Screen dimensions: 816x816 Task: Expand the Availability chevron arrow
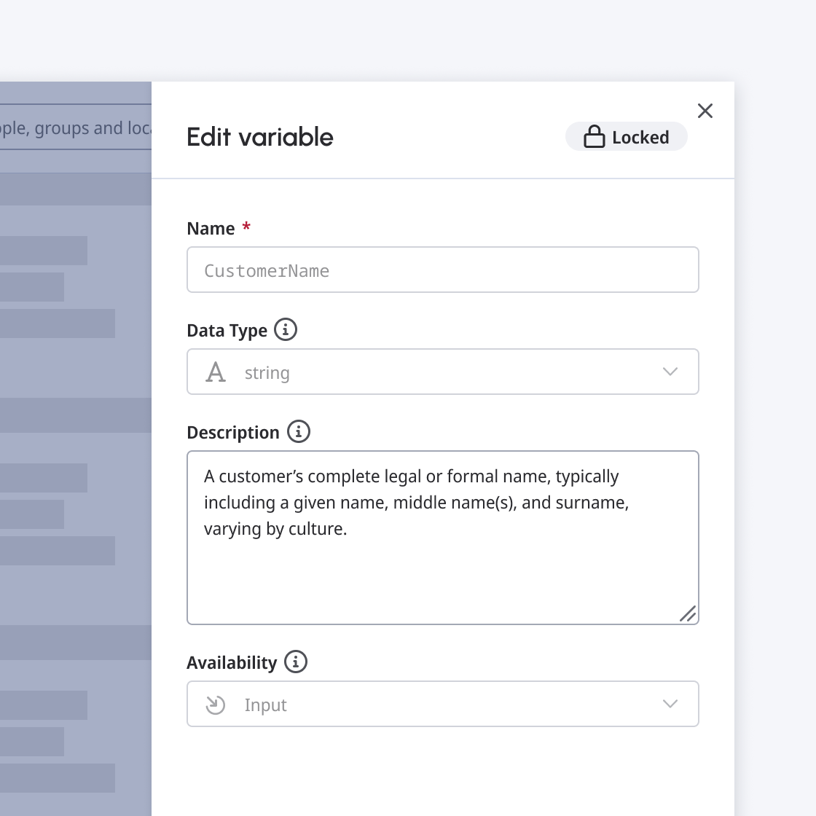click(x=670, y=704)
